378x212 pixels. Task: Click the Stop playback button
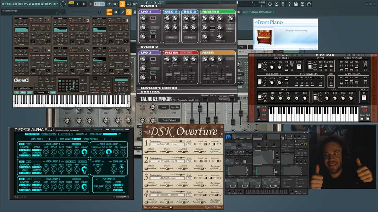tap(84, 4)
